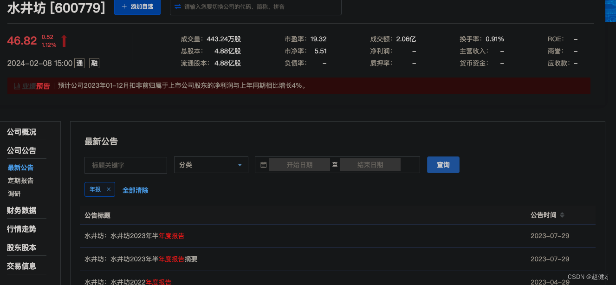Click the stock price 46.82
The width and height of the screenshot is (616, 285).
point(22,41)
